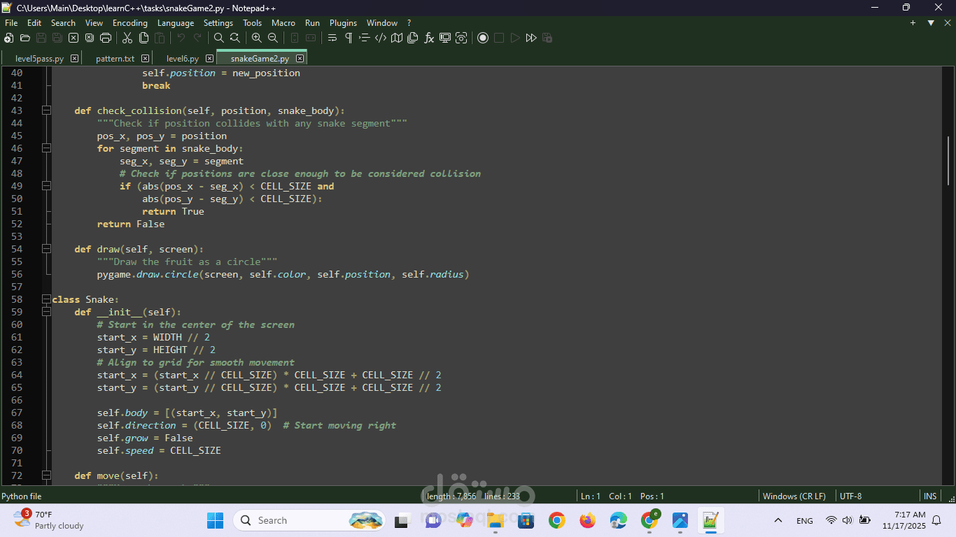
Task: Open the Function List fx icon
Action: (429, 38)
